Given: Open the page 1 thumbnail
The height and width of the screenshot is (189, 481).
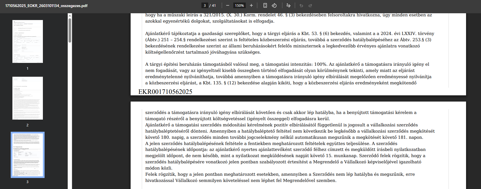Looking at the screenshot, I should coord(28,41).
